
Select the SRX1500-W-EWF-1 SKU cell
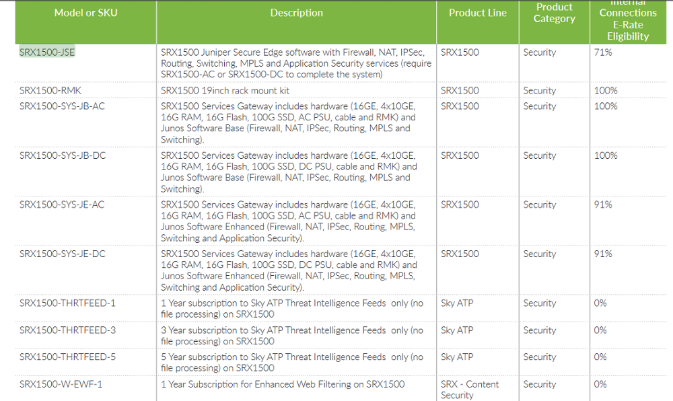tap(61, 384)
